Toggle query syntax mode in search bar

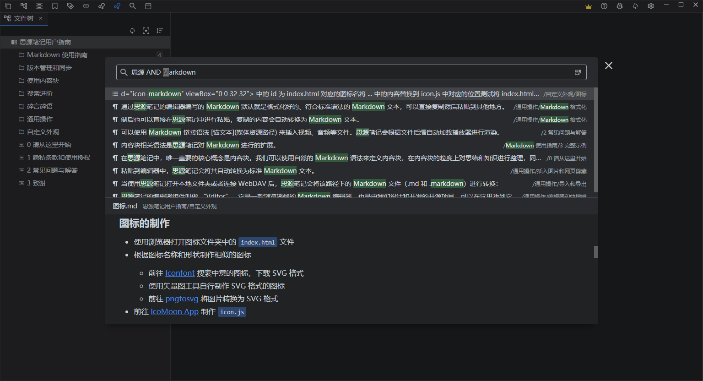pyautogui.click(x=578, y=72)
